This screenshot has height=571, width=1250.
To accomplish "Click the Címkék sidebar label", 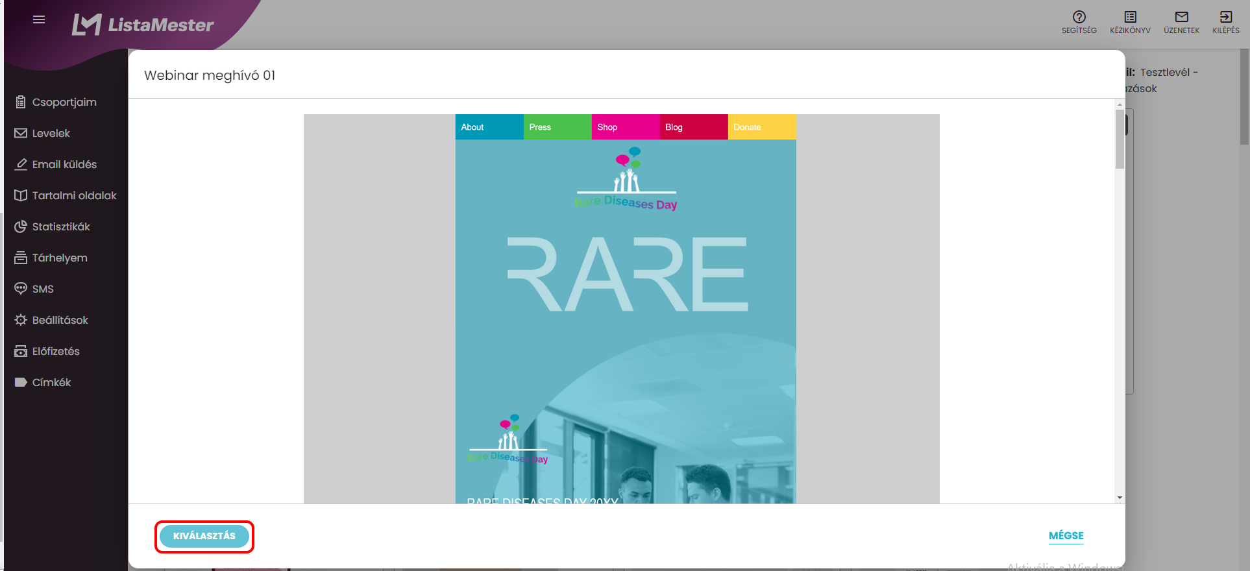I will point(51,382).
